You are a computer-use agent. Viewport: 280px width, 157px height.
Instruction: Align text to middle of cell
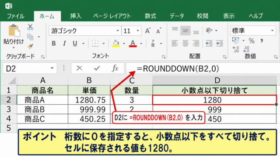[x=185, y=31]
